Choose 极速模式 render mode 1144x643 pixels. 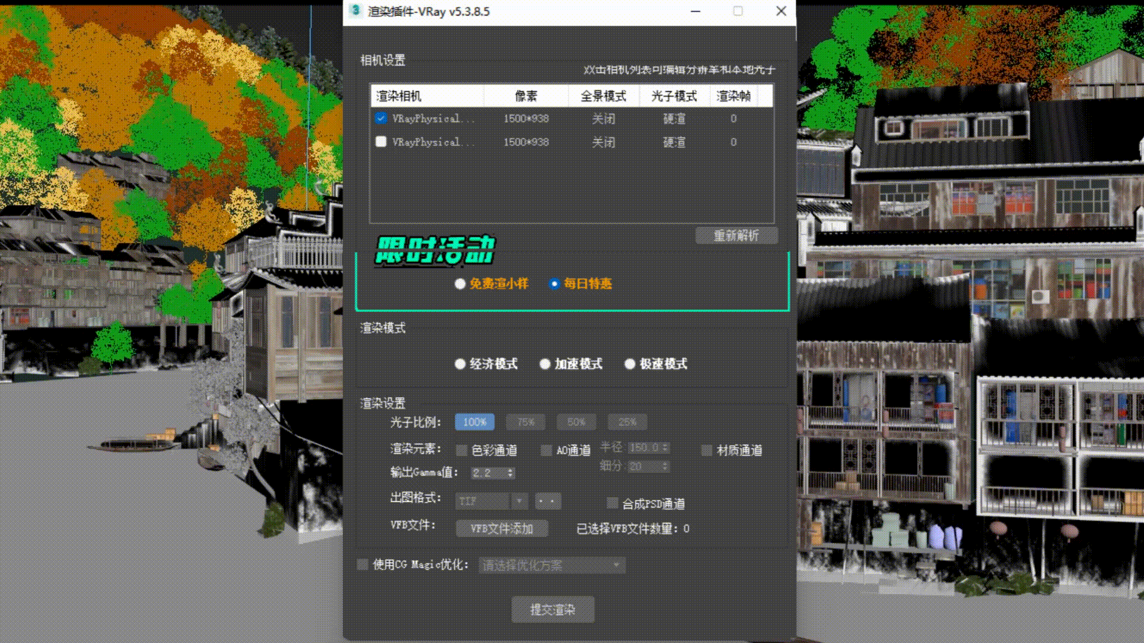point(630,364)
